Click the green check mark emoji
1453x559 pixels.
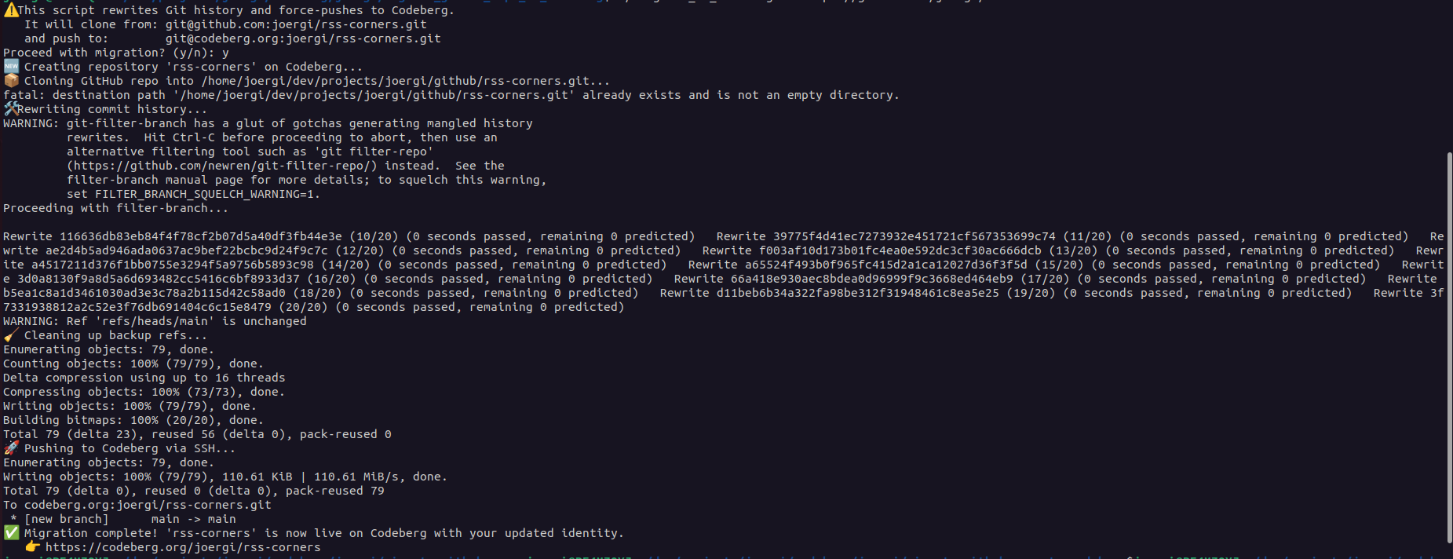click(x=11, y=533)
